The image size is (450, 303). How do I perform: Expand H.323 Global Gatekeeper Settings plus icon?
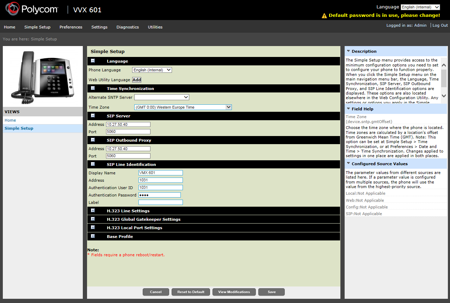pos(93,219)
